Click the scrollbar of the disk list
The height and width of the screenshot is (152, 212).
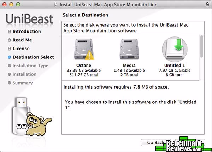[x=202, y=46]
